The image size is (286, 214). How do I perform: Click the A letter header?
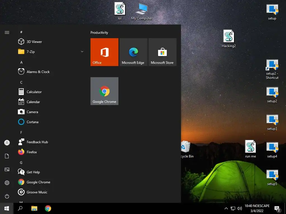(21, 62)
